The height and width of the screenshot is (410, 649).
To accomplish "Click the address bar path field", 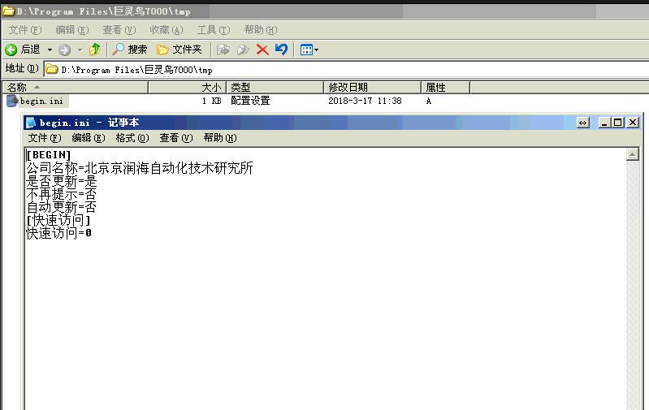I will click(325, 70).
